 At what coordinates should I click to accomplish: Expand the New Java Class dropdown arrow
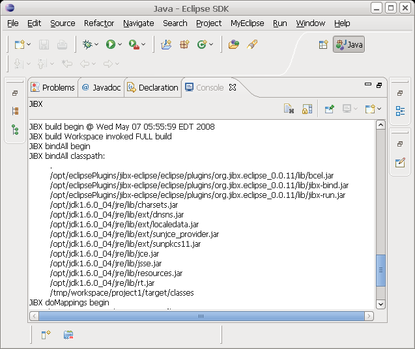click(211, 44)
